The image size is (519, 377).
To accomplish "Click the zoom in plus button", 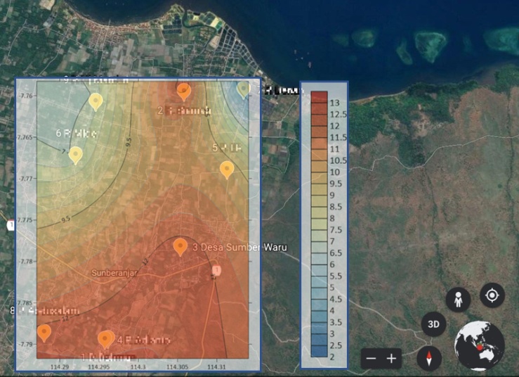I will (391, 359).
